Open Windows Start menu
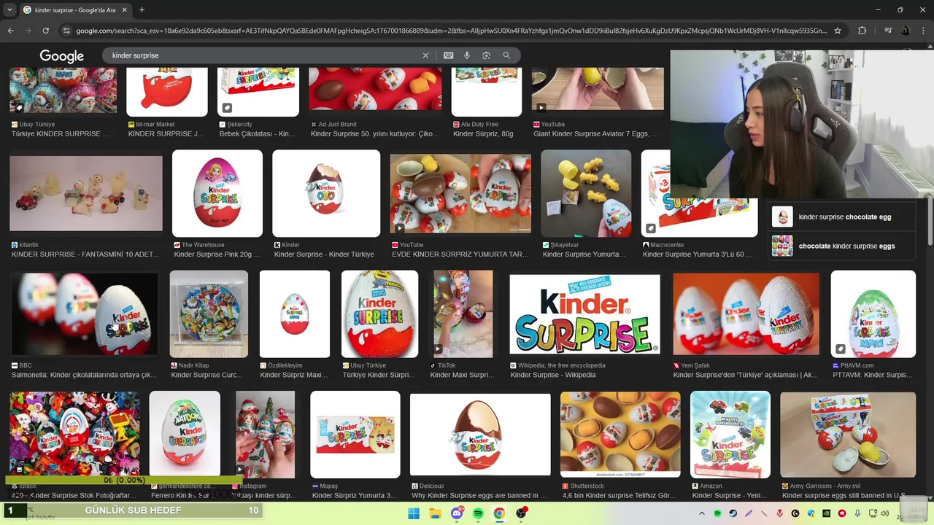The image size is (934, 525). pyautogui.click(x=414, y=513)
